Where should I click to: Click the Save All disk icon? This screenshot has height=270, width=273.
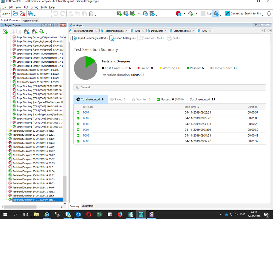pos(30,13)
